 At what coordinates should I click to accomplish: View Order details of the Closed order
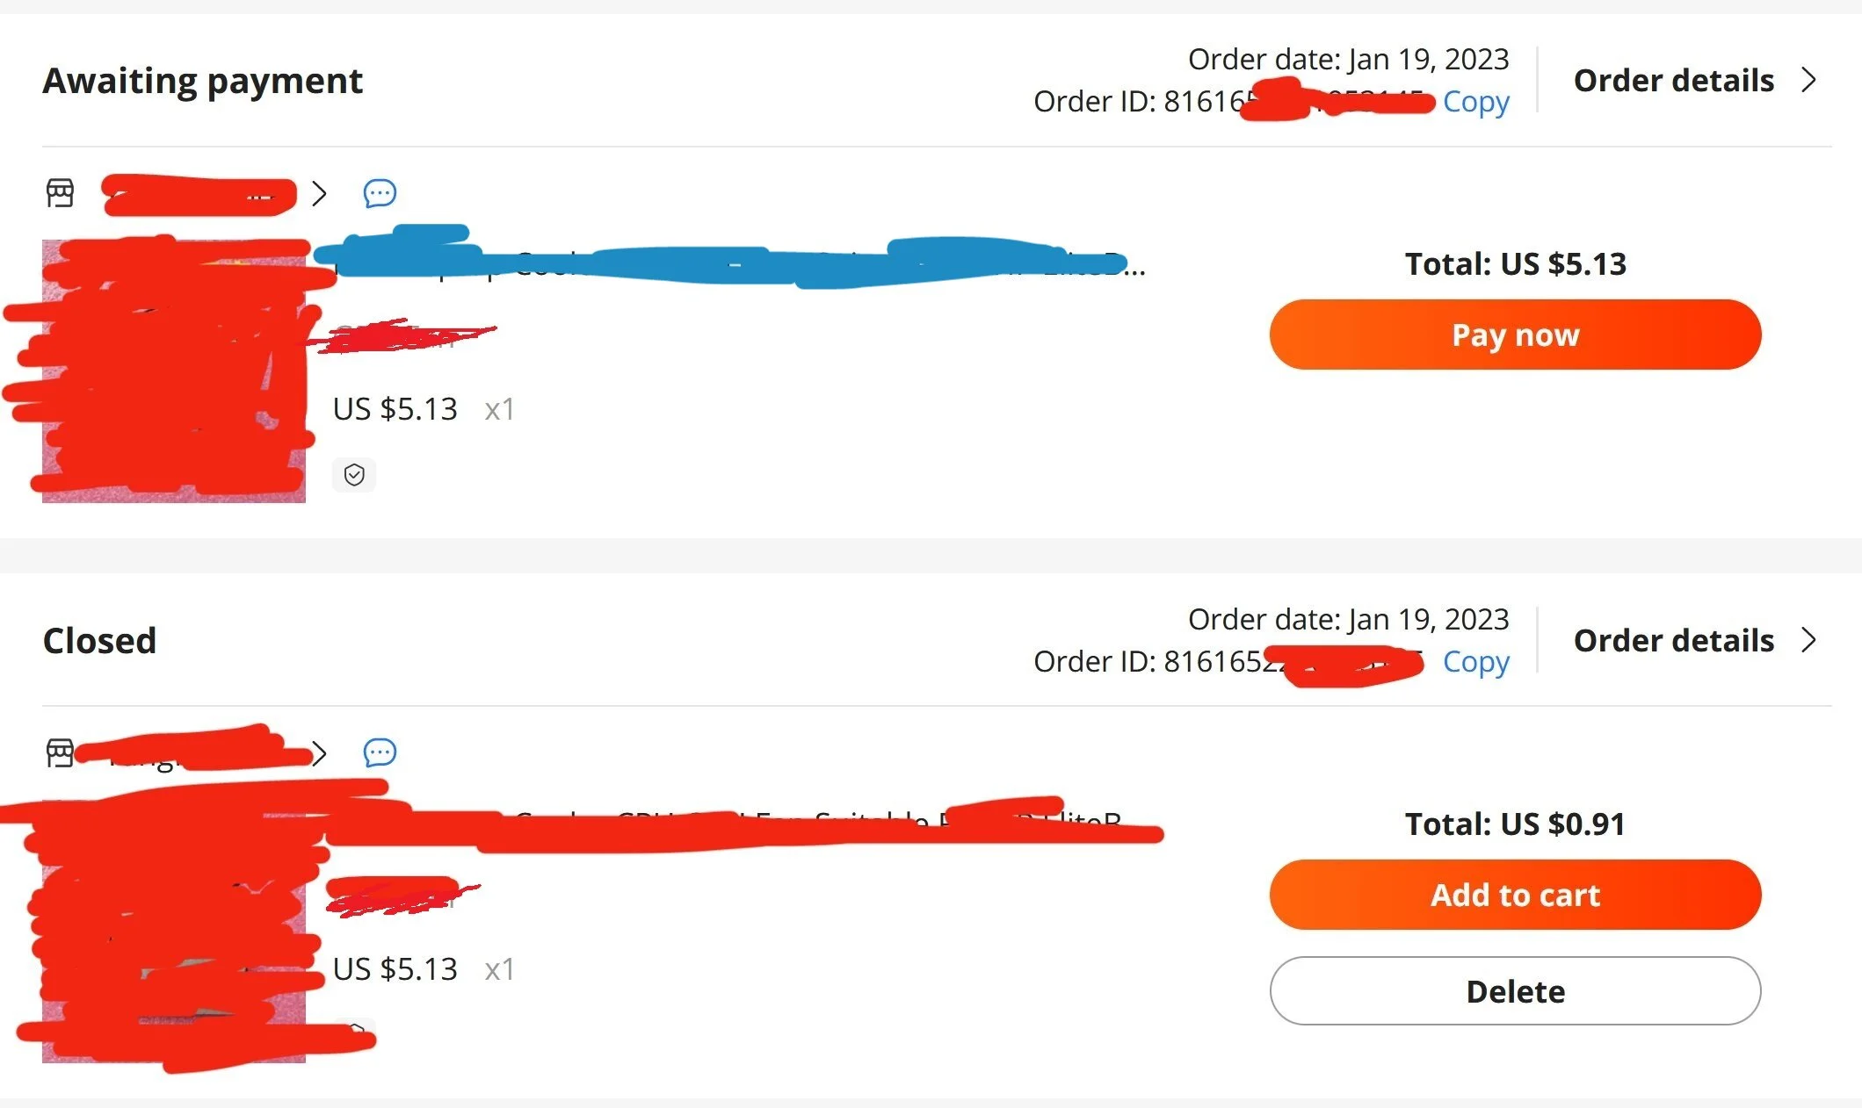click(x=1674, y=640)
